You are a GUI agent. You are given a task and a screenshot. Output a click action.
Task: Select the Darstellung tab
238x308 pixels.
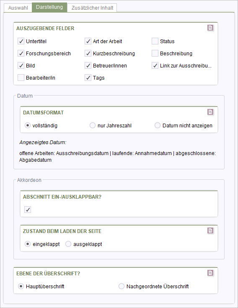[x=49, y=7]
